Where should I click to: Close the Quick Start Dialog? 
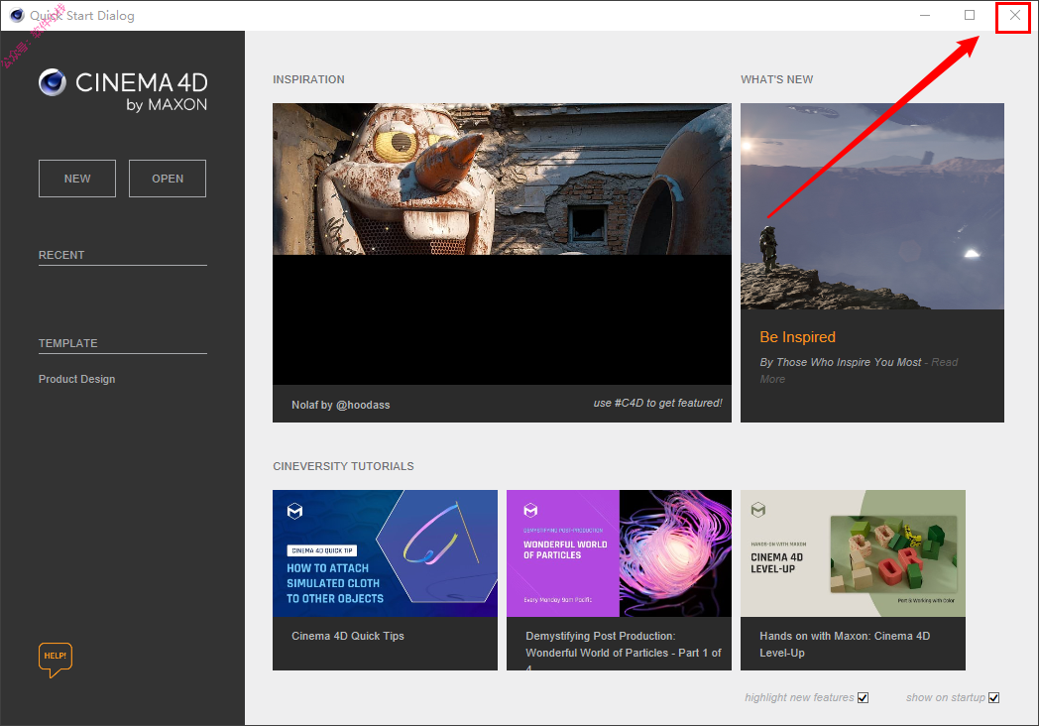[1014, 15]
